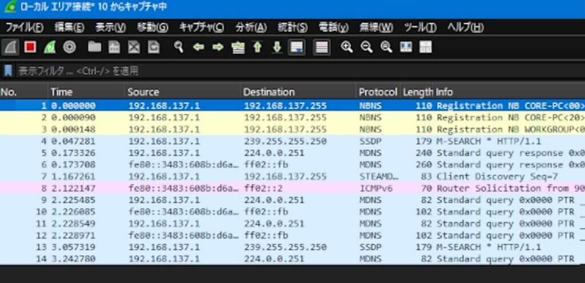Image resolution: width=585 pixels, height=283 pixels.
Task: Toggle packet list coloring rules
Action: 322,47
